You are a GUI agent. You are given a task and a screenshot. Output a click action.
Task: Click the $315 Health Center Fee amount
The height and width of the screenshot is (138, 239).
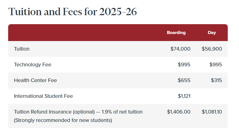click(x=217, y=80)
